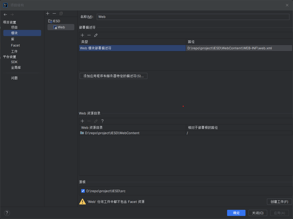Add a new module with the plus icon
The height and width of the screenshot is (219, 293).
pos(48,14)
